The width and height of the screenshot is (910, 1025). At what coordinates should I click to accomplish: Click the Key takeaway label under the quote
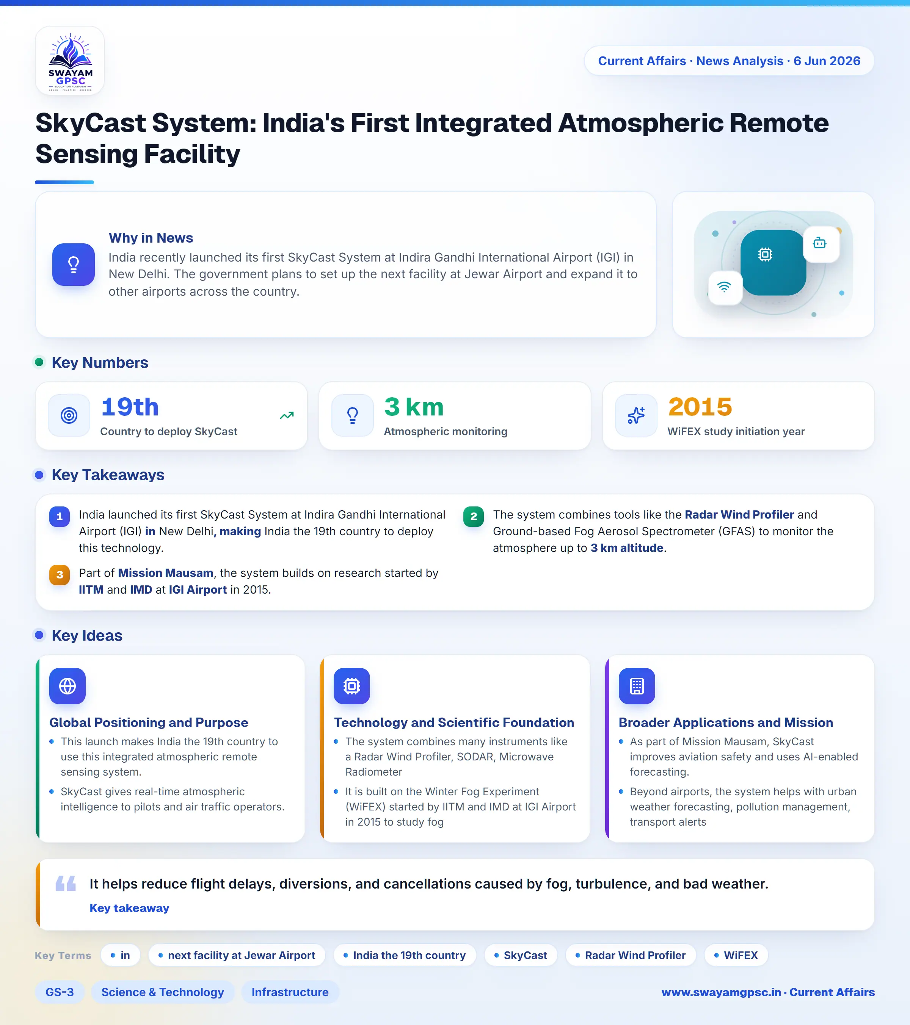[129, 908]
